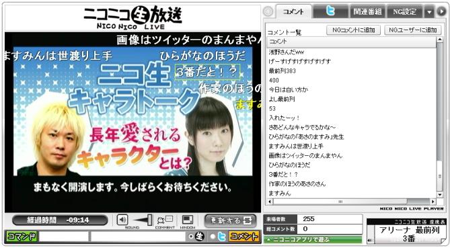Open the NG設定 tab
450x248 pixels.
pyautogui.click(x=405, y=11)
